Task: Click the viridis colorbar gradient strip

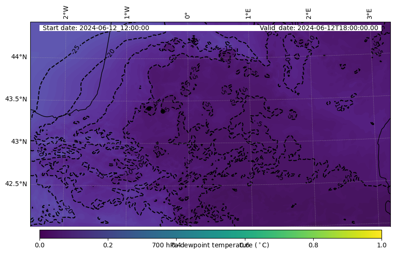Action: [211, 234]
